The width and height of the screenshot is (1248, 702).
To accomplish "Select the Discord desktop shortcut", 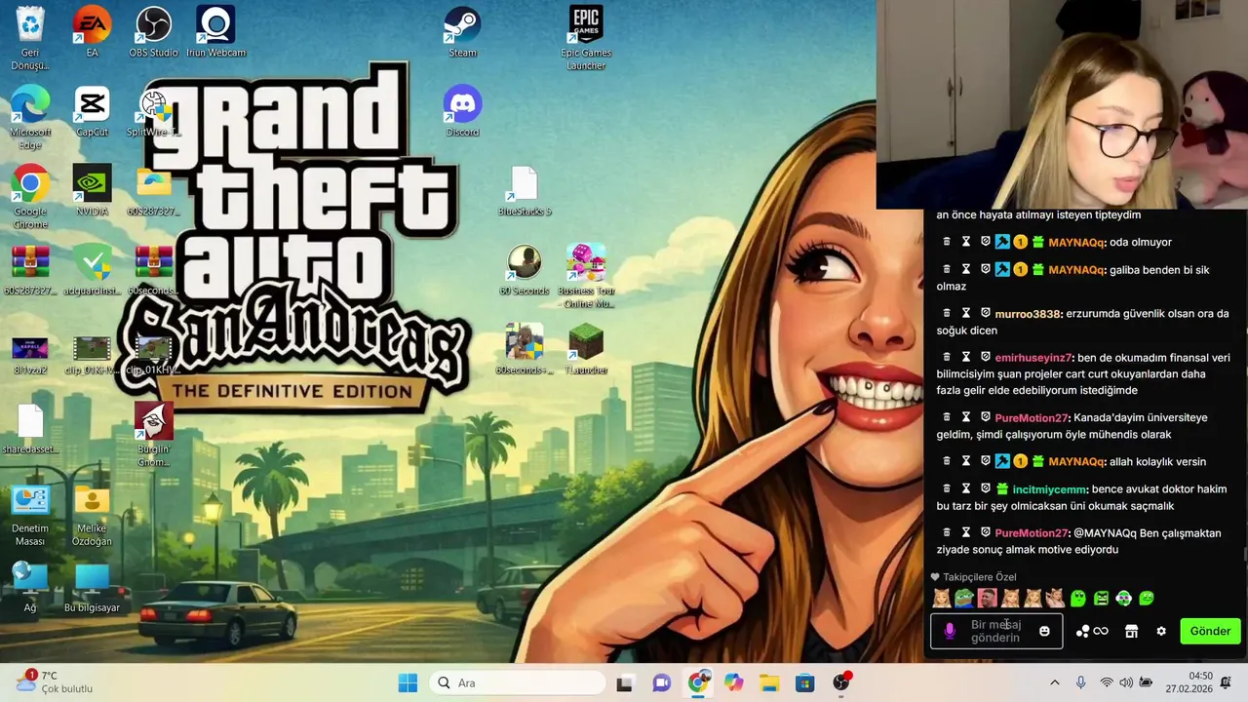I will 462,111.
